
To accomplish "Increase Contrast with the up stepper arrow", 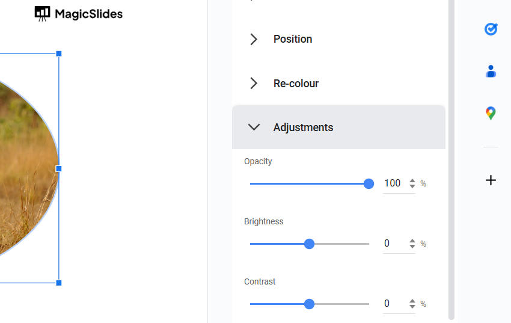I will (x=412, y=301).
